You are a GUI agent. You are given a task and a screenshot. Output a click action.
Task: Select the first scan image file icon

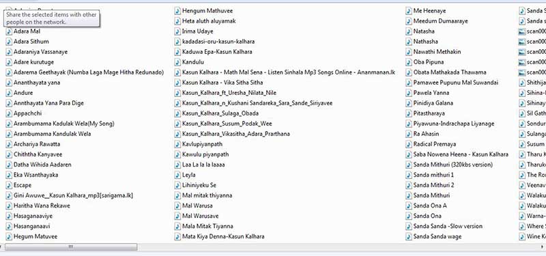521,31
